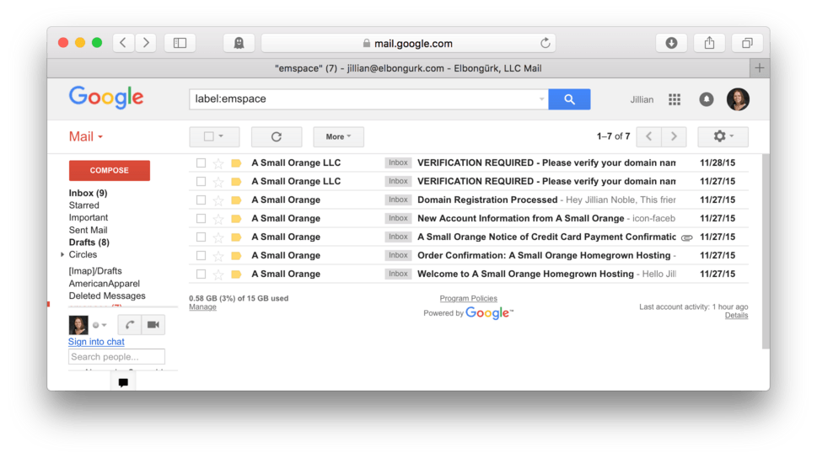This screenshot has height=458, width=817.
Task: Star the Credit Card Payment email
Action: [x=218, y=237]
